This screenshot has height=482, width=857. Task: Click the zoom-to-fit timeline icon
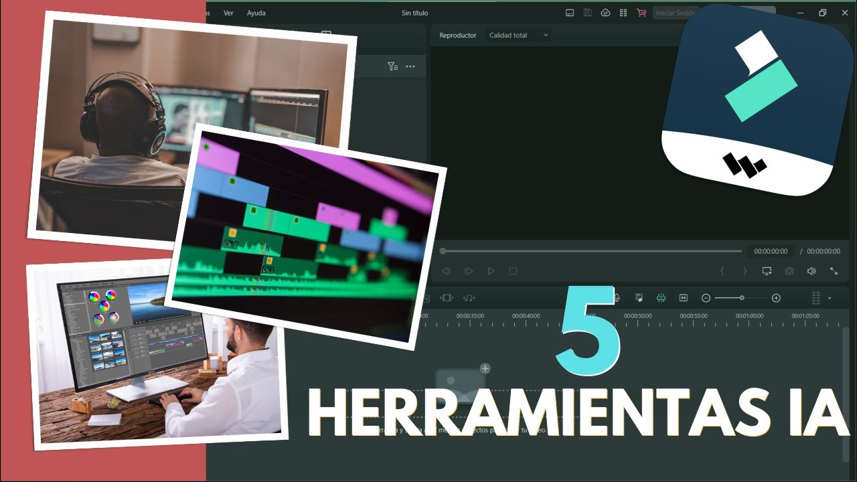click(x=684, y=298)
